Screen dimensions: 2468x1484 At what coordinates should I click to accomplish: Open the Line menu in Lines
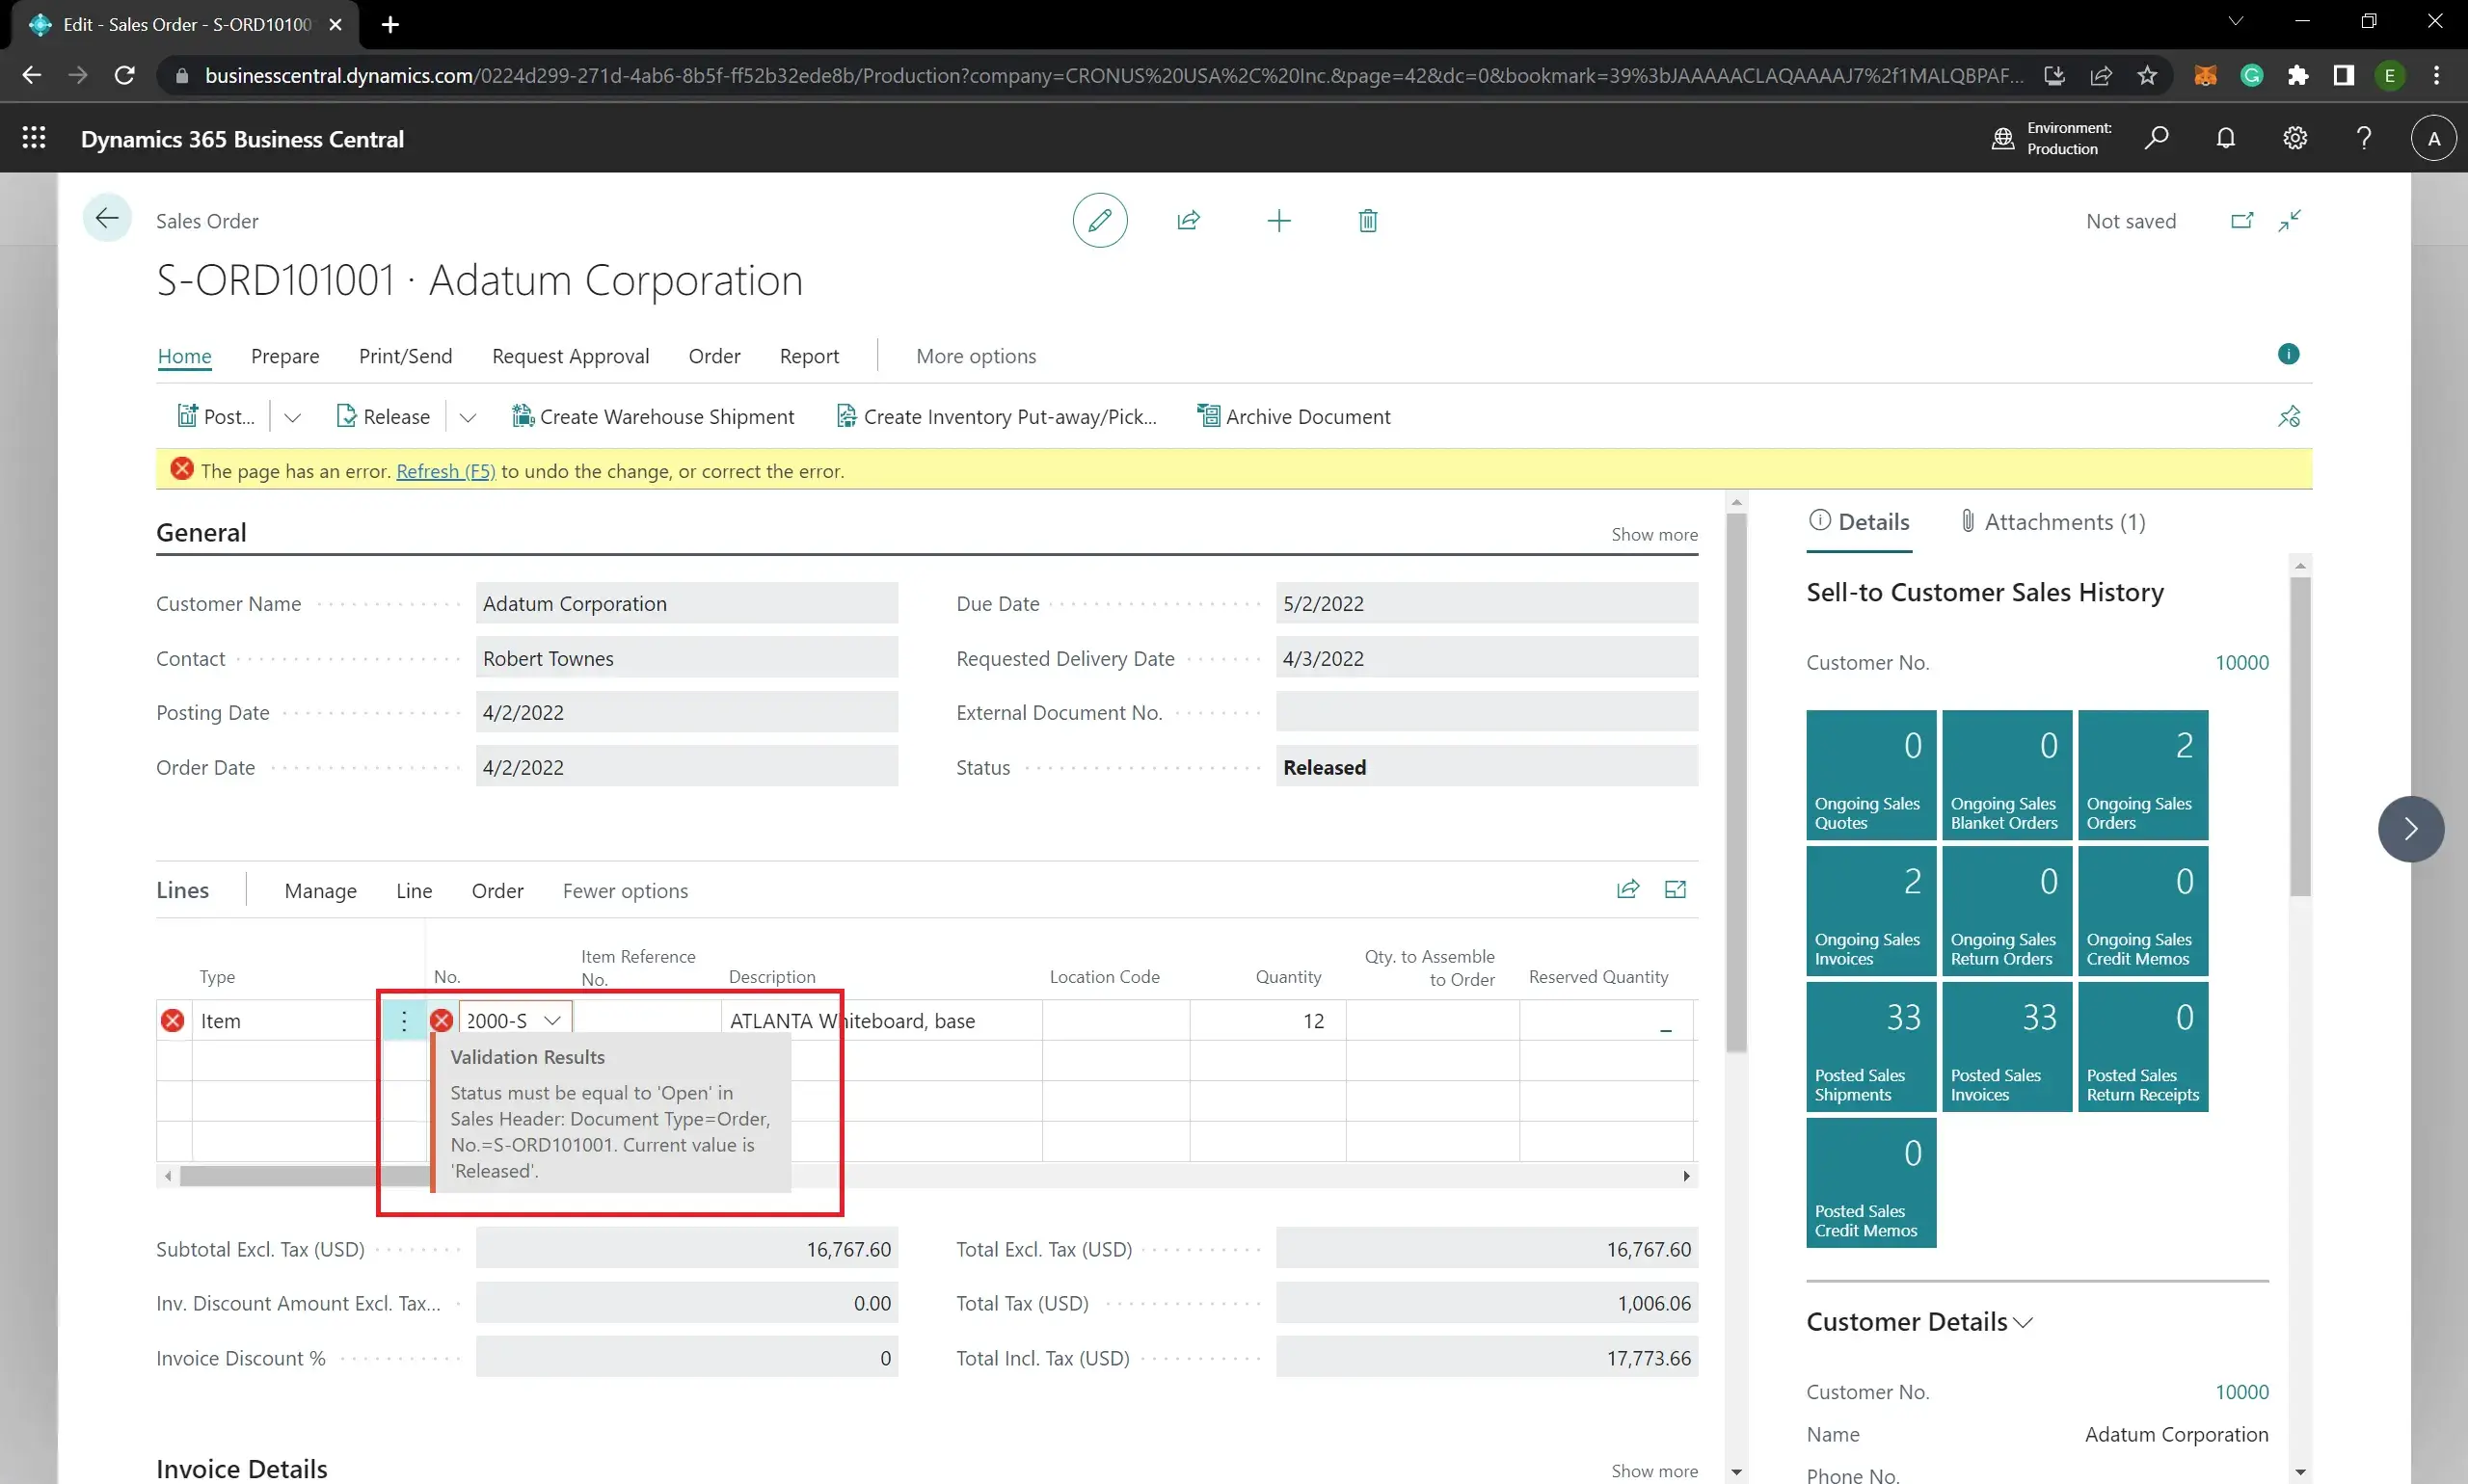tap(415, 890)
